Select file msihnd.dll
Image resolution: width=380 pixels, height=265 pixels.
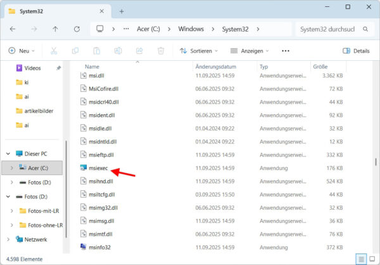[101, 181]
